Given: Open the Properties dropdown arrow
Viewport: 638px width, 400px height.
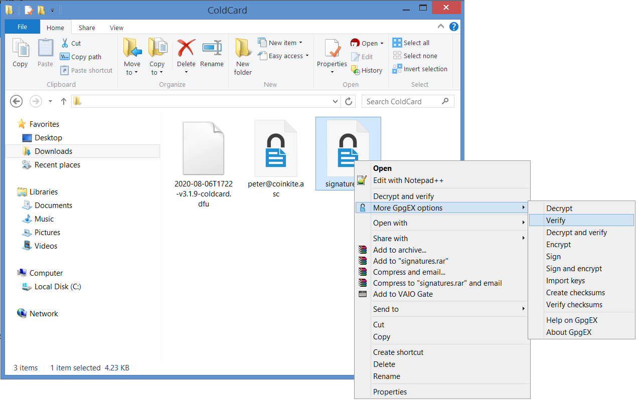Looking at the screenshot, I should (x=332, y=72).
